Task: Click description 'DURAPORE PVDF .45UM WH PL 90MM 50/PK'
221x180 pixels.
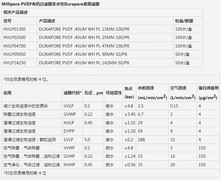Action: [x=83, y=54]
